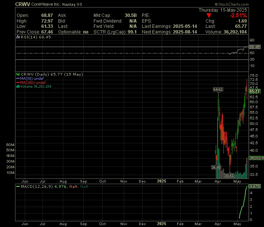
Task: Click the 30 level on RSI axis
Action: point(252,59)
